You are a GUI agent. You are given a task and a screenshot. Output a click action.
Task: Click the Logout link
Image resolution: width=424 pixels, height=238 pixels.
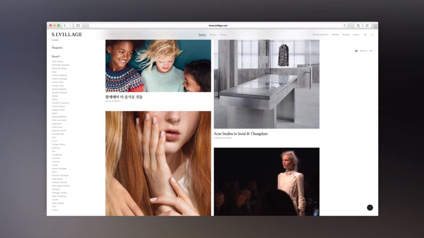(x=356, y=35)
